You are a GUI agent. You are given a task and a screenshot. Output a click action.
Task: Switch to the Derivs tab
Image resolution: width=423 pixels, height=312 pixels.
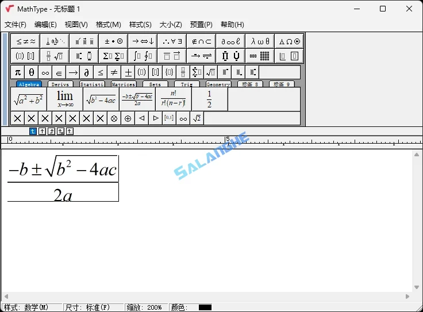click(60, 84)
